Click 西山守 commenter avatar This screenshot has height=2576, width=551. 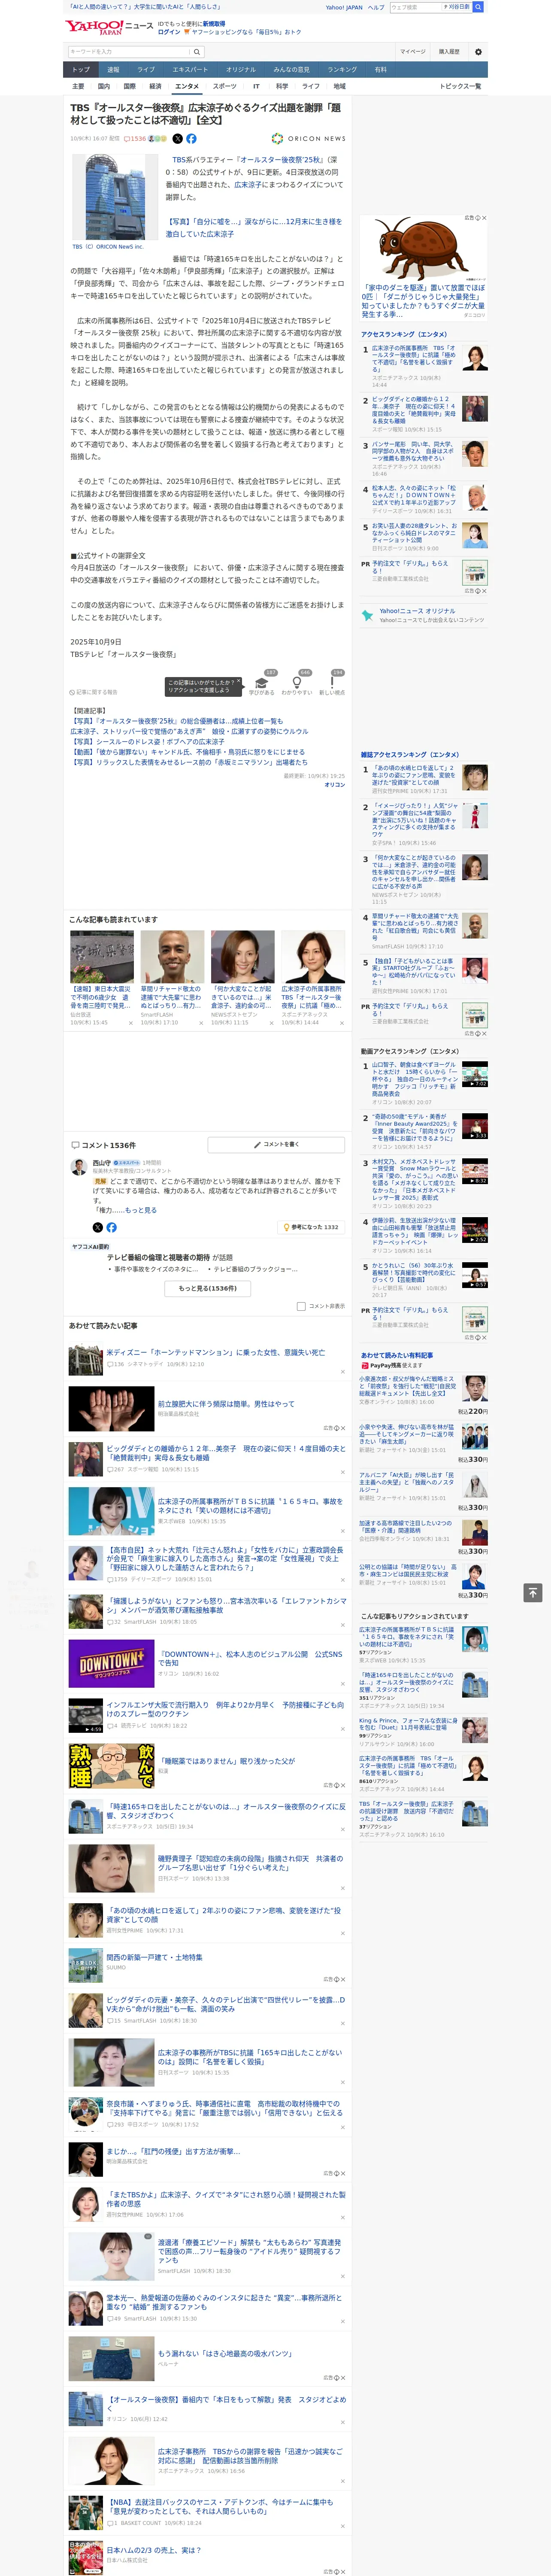(78, 1166)
